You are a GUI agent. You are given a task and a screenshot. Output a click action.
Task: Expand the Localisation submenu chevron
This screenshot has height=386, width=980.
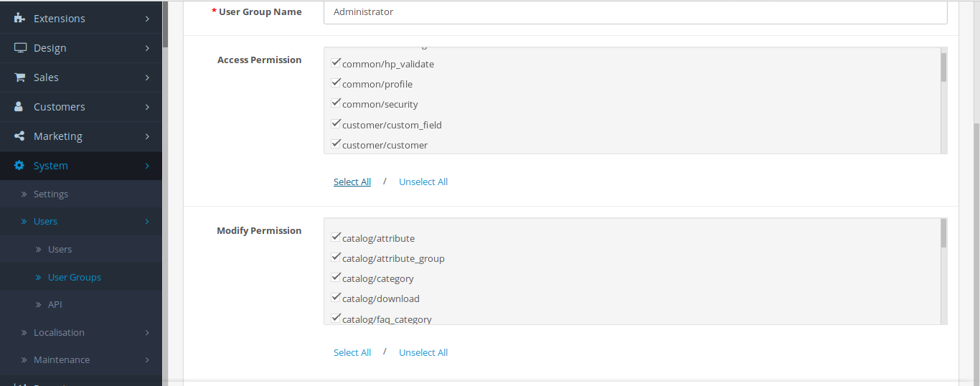click(147, 333)
